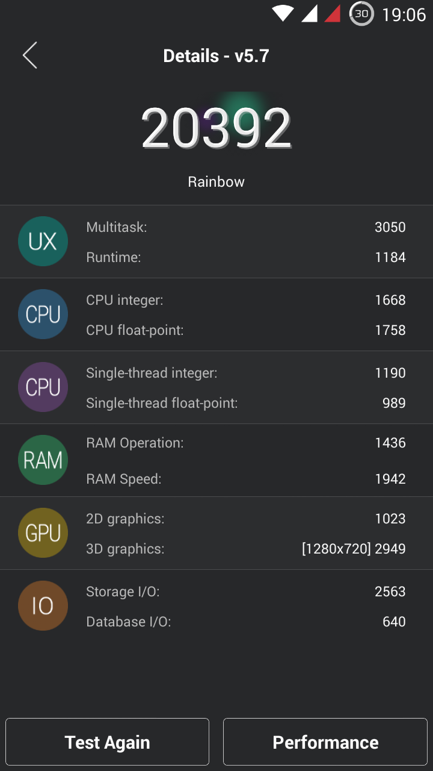Tap the battery 30 circle indicator
Image resolution: width=433 pixels, height=771 pixels.
coord(361,13)
